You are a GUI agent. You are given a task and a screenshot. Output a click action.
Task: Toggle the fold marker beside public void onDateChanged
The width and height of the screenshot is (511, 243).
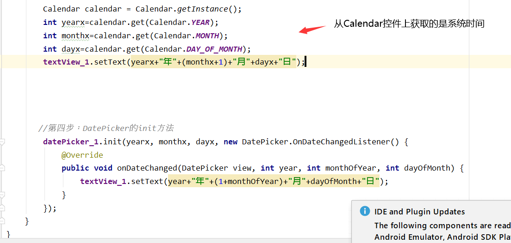(x=2, y=168)
